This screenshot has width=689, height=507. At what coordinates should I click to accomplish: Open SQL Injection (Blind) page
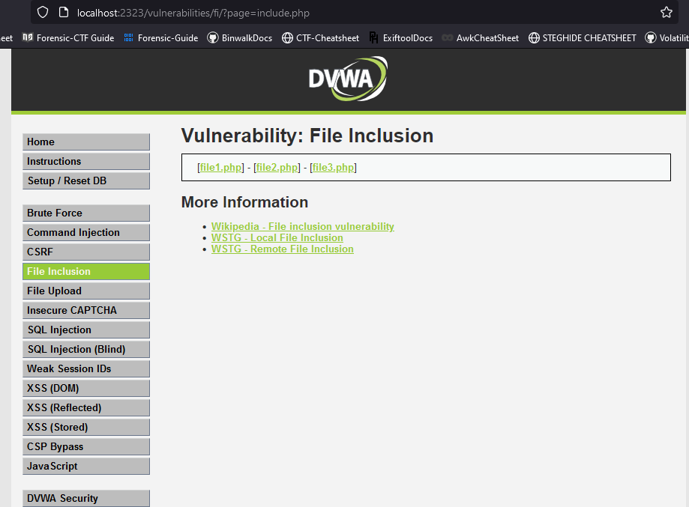click(x=86, y=349)
